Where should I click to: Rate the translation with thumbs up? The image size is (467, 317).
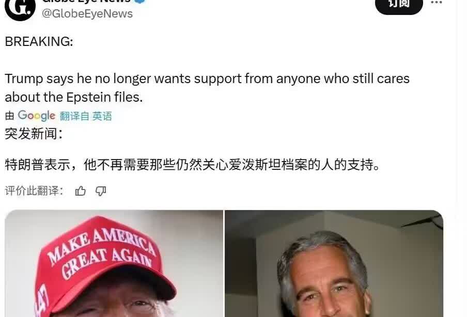click(81, 191)
